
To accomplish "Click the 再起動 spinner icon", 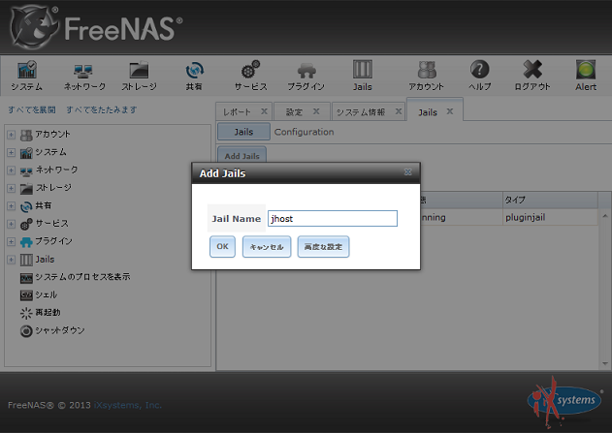I will point(26,313).
